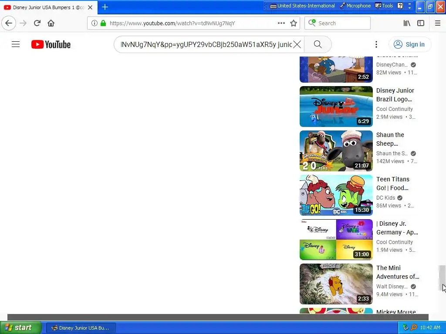Screen dimensions: 446x334
Task: Click inside the YouTube search field
Action: (206, 44)
